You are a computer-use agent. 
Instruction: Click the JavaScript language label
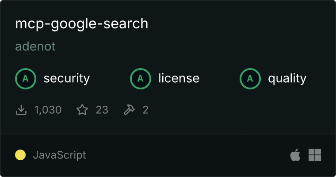pyautogui.click(x=60, y=155)
